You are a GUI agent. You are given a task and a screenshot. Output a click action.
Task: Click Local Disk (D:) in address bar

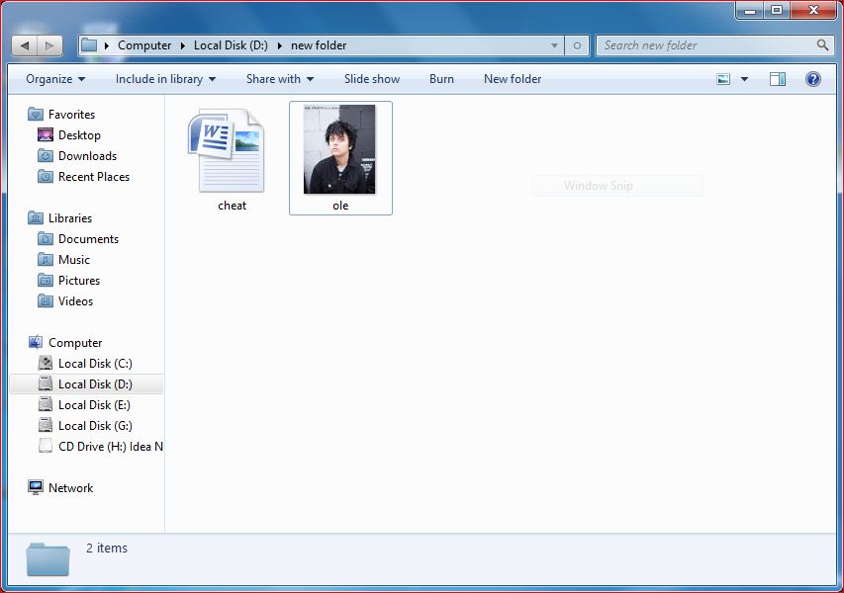pos(231,45)
